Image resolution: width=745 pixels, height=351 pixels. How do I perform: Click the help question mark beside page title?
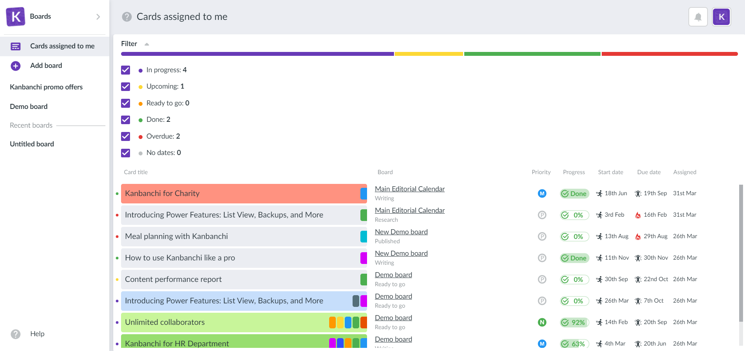127,17
